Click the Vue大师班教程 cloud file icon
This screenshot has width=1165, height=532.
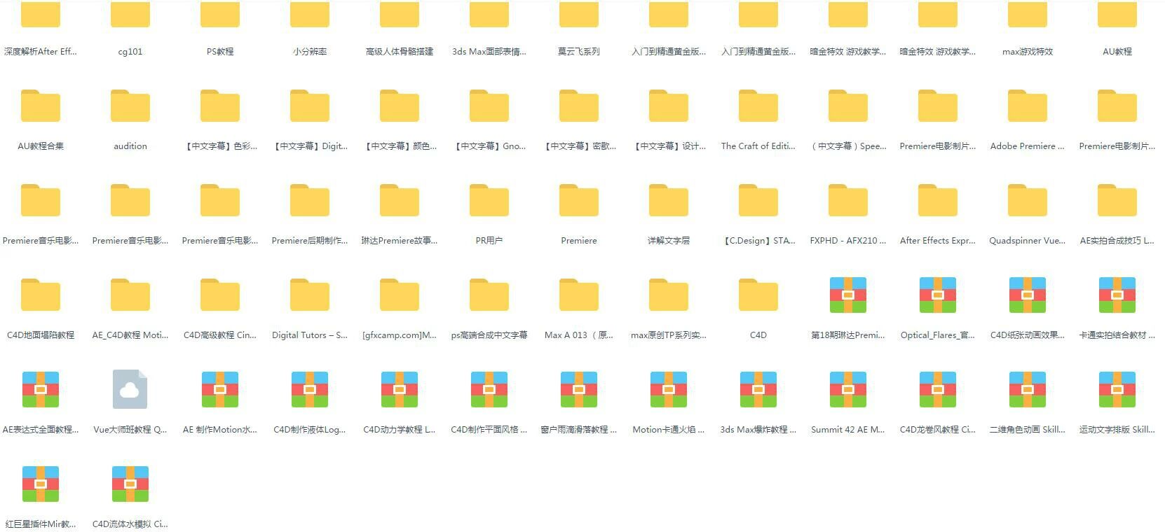click(x=130, y=389)
